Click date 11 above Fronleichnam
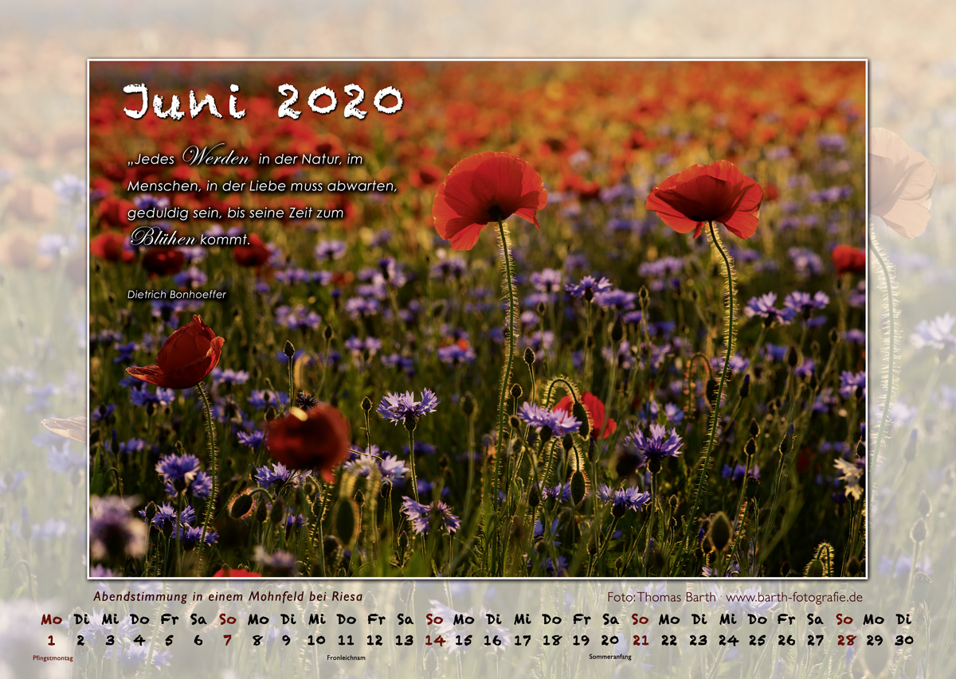Viewport: 956px width, 679px height. (x=346, y=640)
